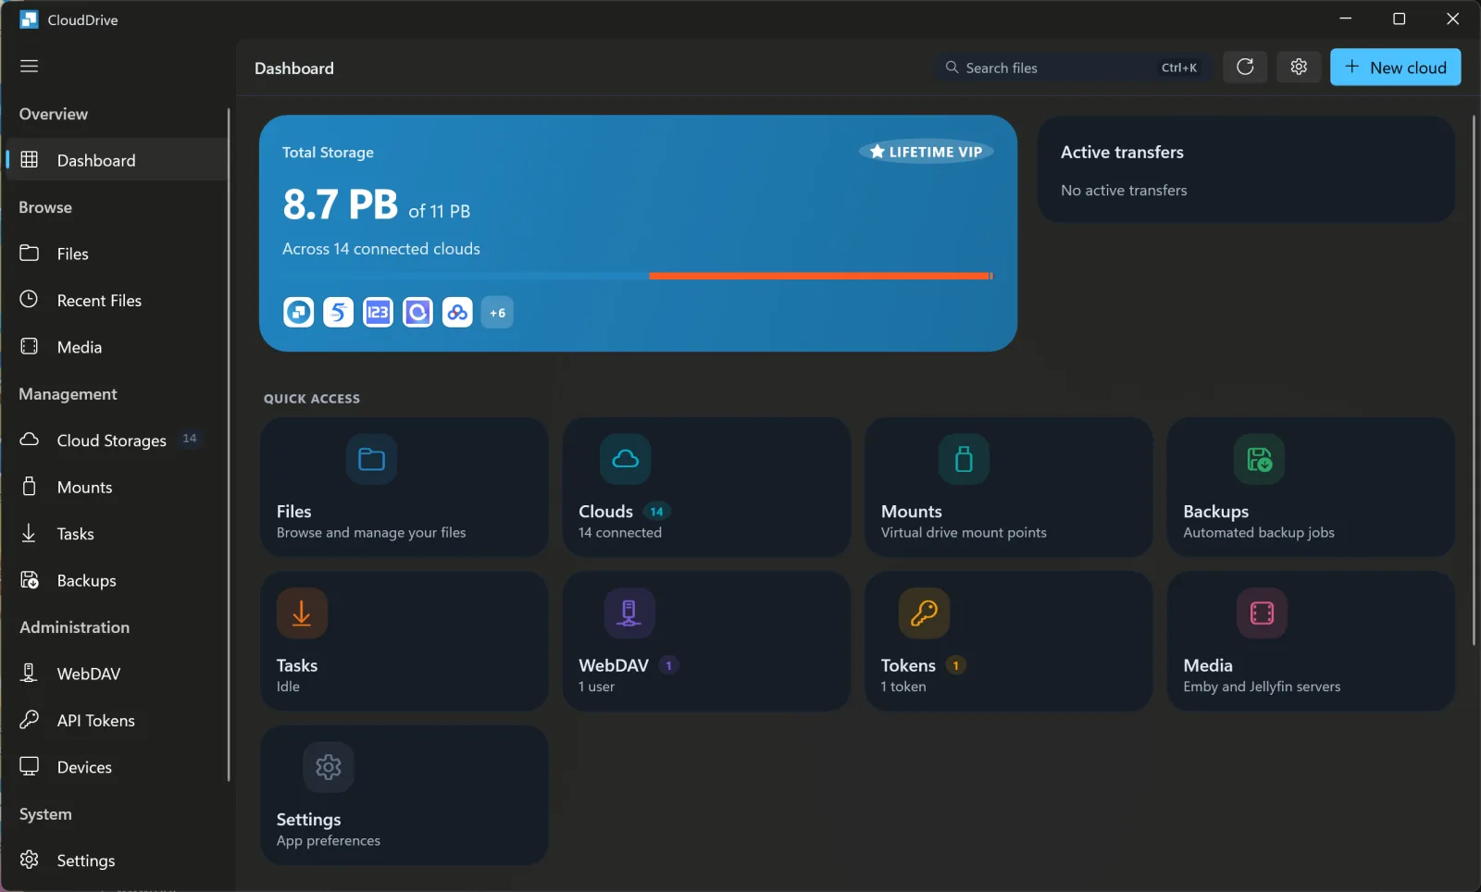
Task: Open the Backups quick access card
Action: (x=1311, y=488)
